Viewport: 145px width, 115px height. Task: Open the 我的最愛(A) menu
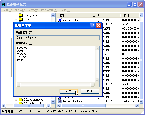pos(49,10)
